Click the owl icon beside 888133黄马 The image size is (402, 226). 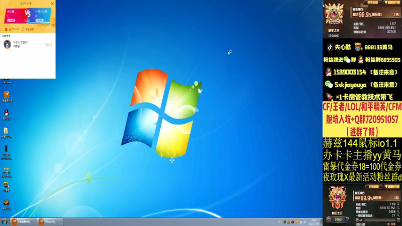(x=358, y=47)
